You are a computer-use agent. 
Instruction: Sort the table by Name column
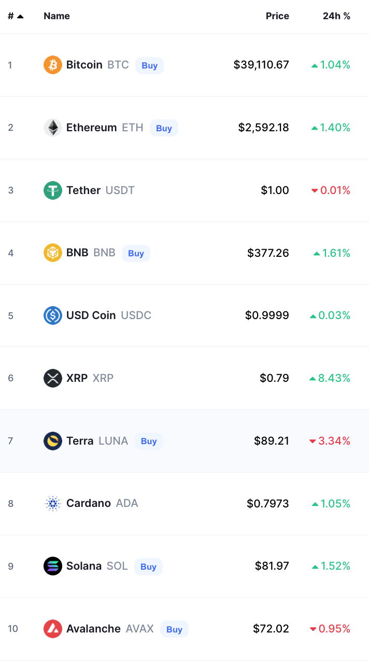click(x=56, y=16)
